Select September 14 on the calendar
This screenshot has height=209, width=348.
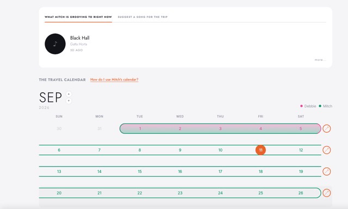click(x=100, y=171)
